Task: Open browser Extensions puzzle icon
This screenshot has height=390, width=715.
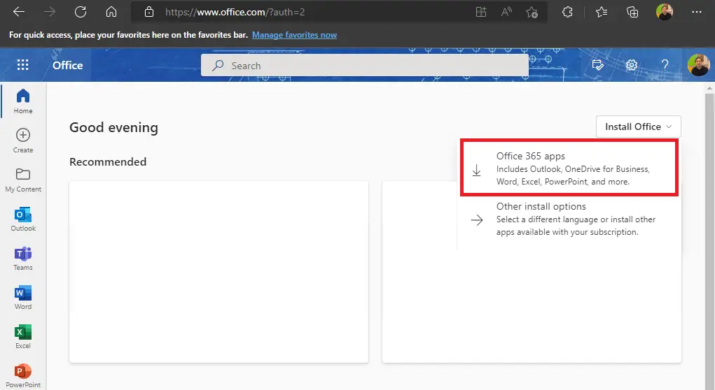Action: tap(568, 13)
